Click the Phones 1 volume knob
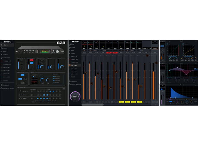198x146 pixels. click(x=52, y=67)
